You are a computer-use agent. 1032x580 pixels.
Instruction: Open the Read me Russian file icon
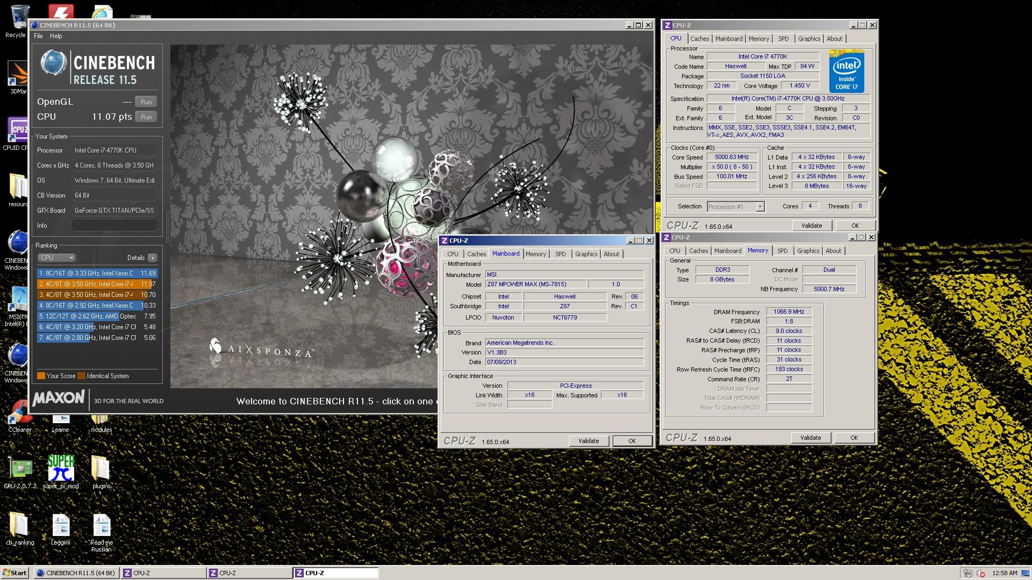(x=101, y=533)
